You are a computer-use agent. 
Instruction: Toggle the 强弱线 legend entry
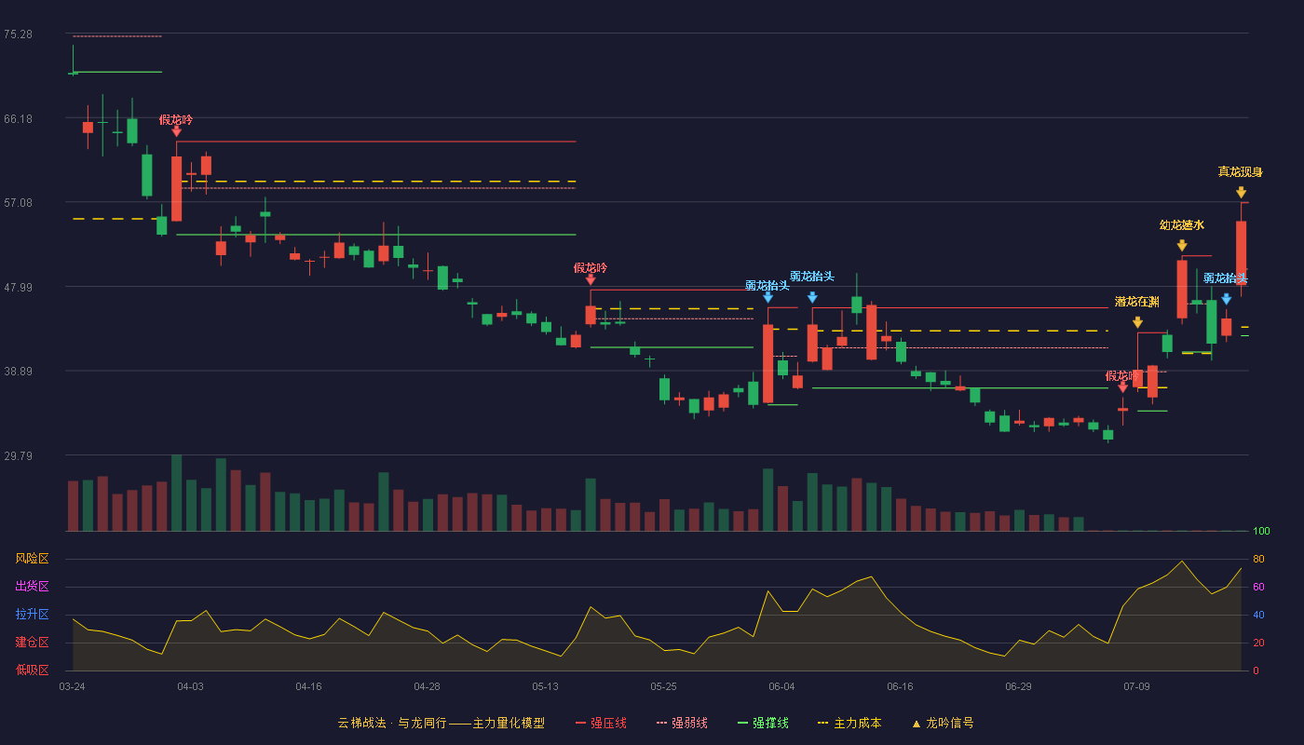point(682,723)
